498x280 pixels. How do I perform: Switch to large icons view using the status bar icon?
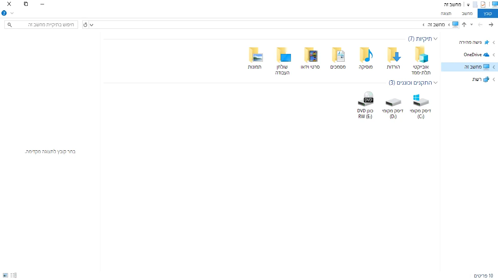click(5, 275)
